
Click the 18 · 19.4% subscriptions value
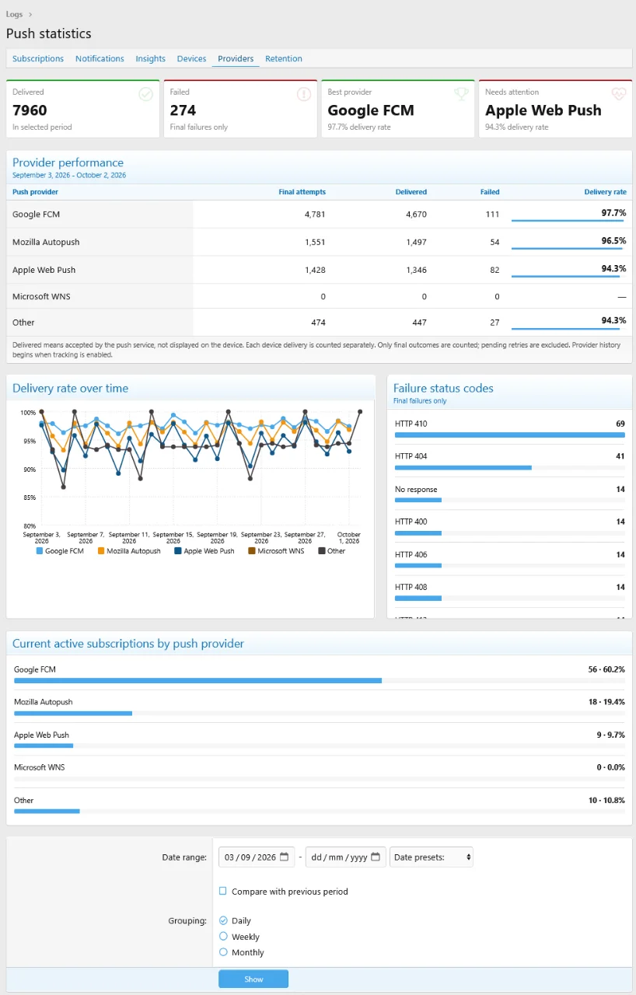click(606, 702)
